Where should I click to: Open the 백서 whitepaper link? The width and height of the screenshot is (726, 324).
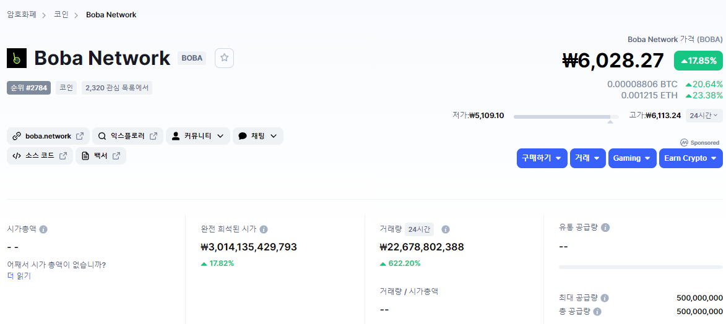[101, 156]
